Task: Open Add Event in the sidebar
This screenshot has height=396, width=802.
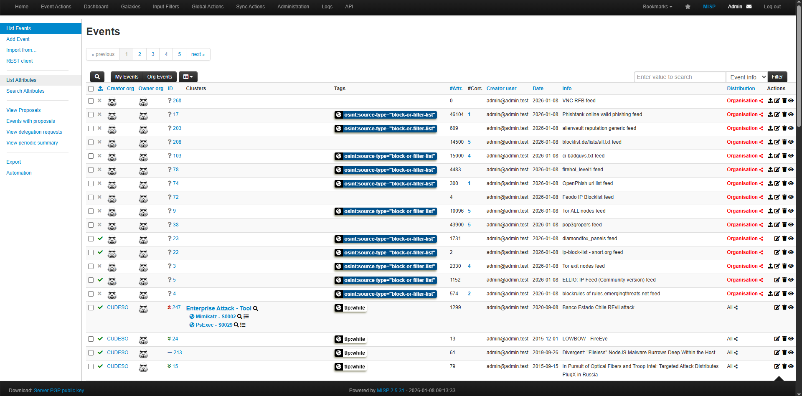Action: pyautogui.click(x=18, y=39)
